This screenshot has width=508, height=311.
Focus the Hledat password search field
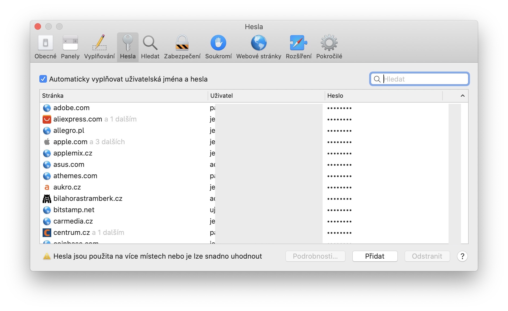pos(419,79)
